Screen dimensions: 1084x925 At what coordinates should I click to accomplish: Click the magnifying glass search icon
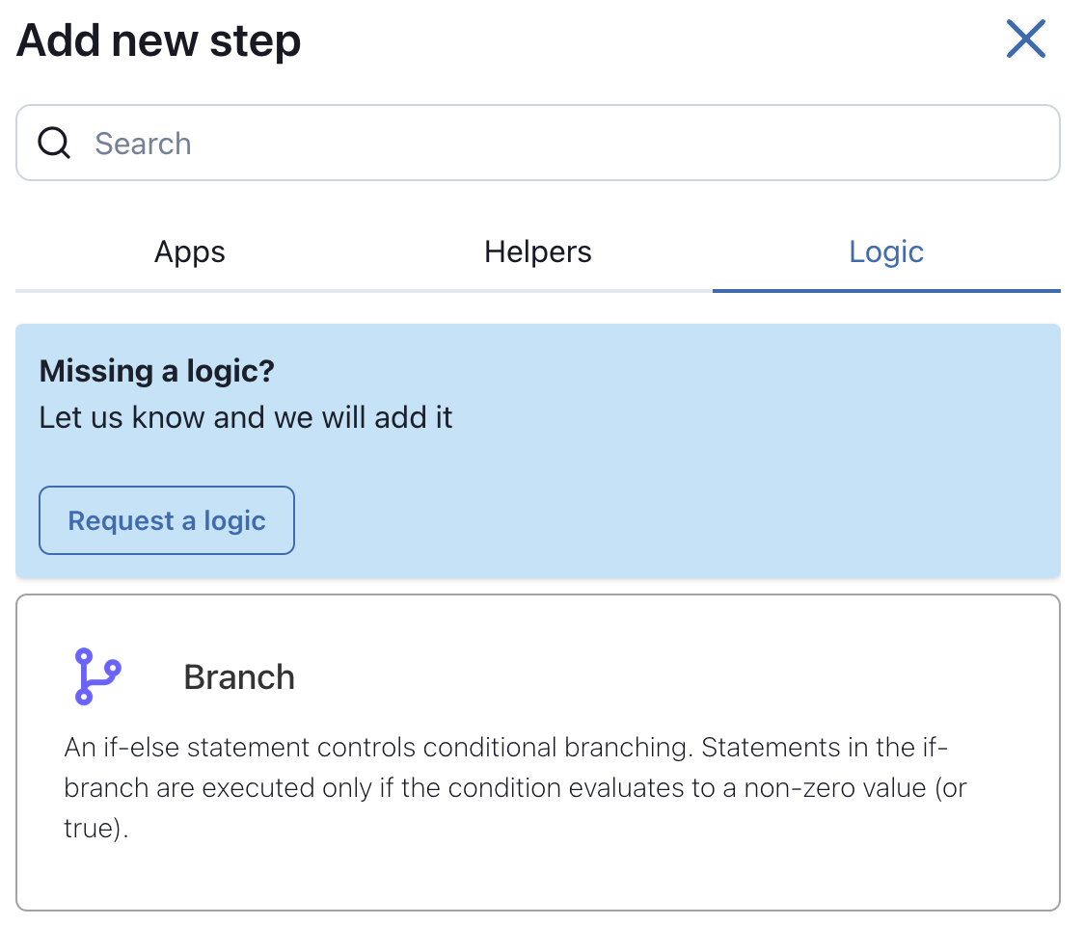pos(54,143)
